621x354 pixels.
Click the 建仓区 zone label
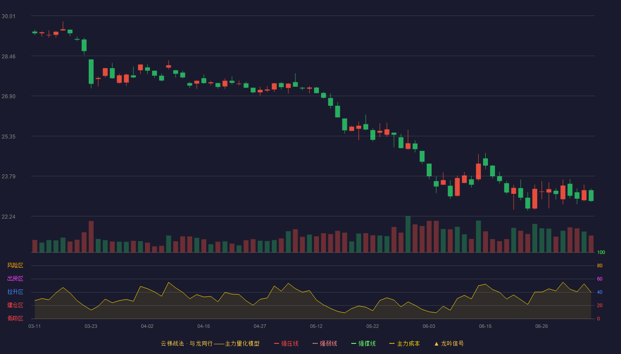click(x=16, y=305)
